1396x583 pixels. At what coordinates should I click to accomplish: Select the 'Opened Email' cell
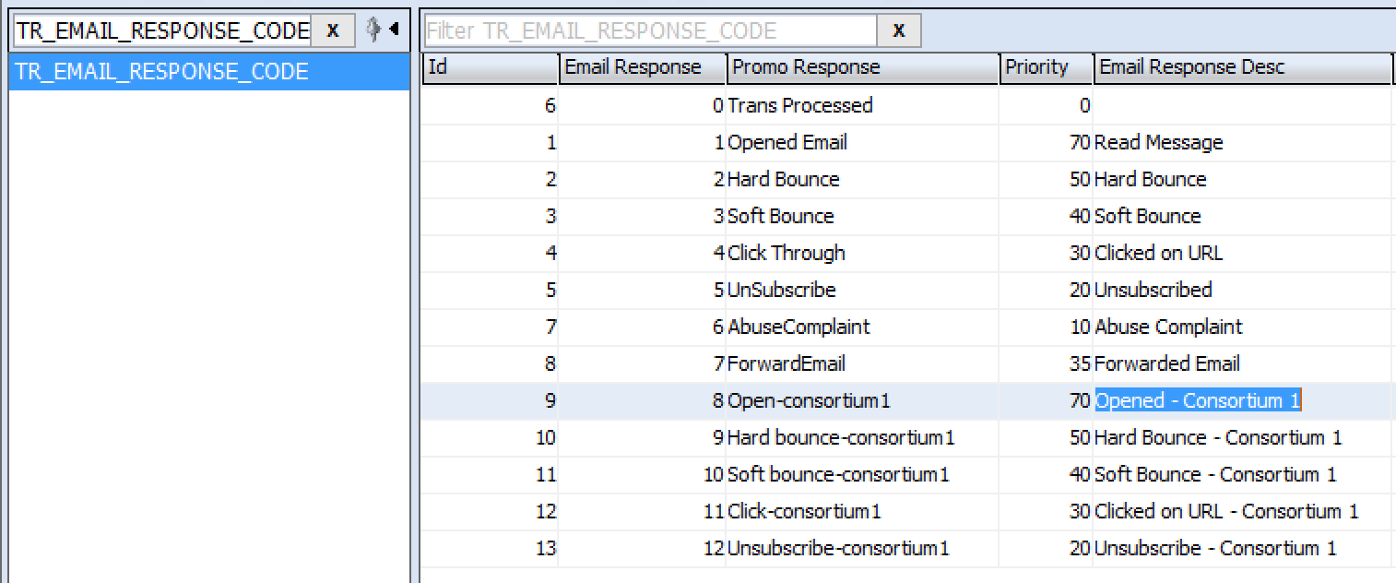[x=862, y=143]
